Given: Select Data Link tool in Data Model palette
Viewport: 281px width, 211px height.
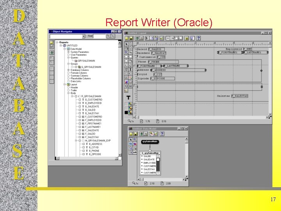Looking at the screenshot, I should coord(135,144).
